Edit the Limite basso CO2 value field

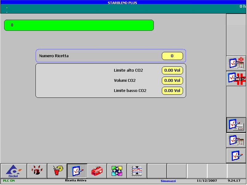coord(172,91)
